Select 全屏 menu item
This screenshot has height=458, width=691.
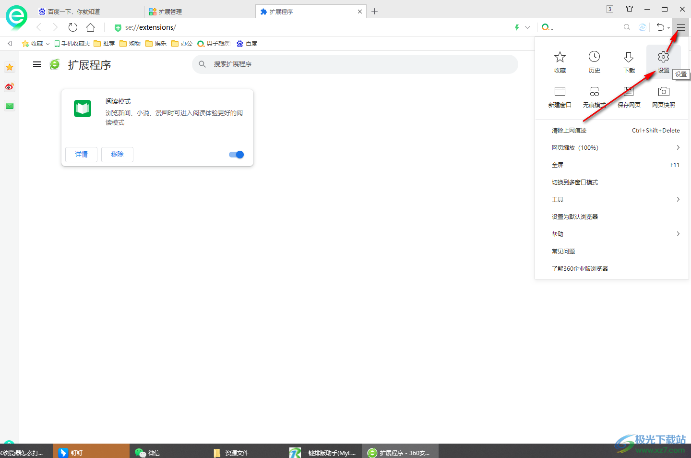[612, 165]
